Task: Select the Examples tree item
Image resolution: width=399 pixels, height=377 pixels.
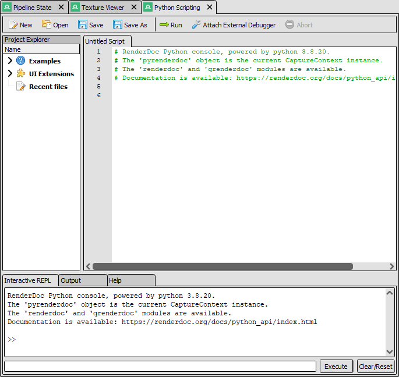Action: tap(45, 61)
